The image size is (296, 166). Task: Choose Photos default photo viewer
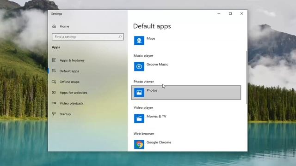186,93
